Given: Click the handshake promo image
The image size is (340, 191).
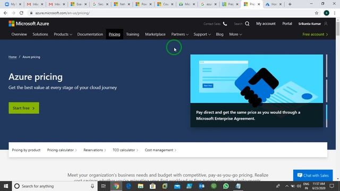Looking at the screenshot, I should 257,79.
